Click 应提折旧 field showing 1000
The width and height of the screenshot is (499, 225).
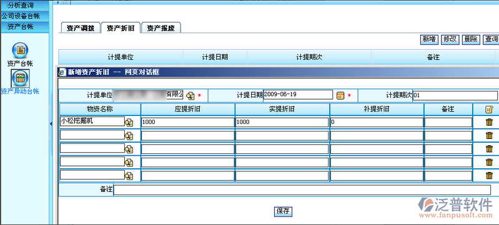click(188, 122)
